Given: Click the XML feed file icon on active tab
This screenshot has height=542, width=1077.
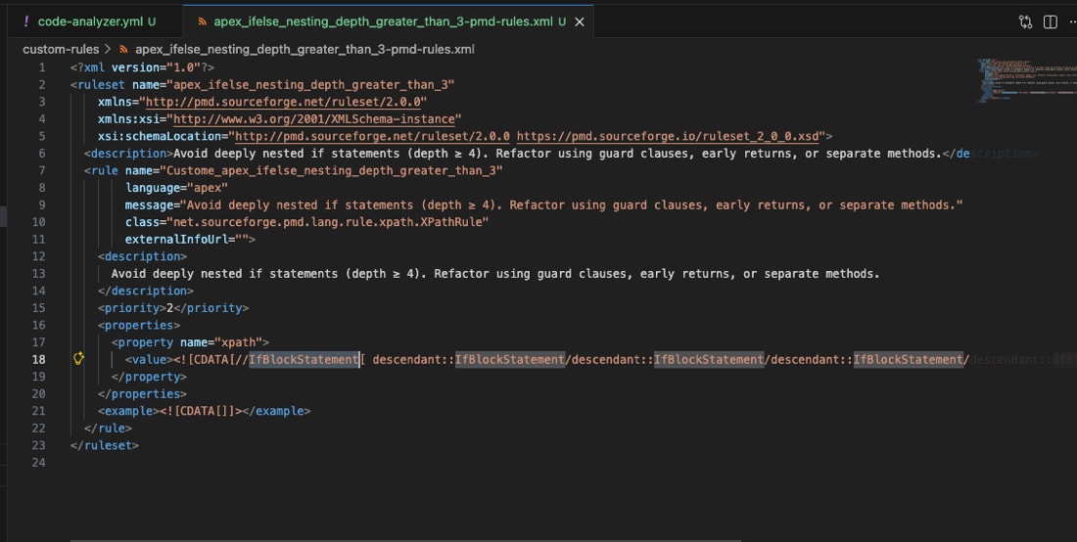Looking at the screenshot, I should tap(202, 22).
